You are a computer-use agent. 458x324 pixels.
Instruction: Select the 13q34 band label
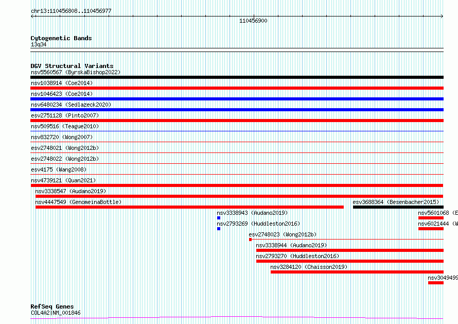pyautogui.click(x=39, y=44)
